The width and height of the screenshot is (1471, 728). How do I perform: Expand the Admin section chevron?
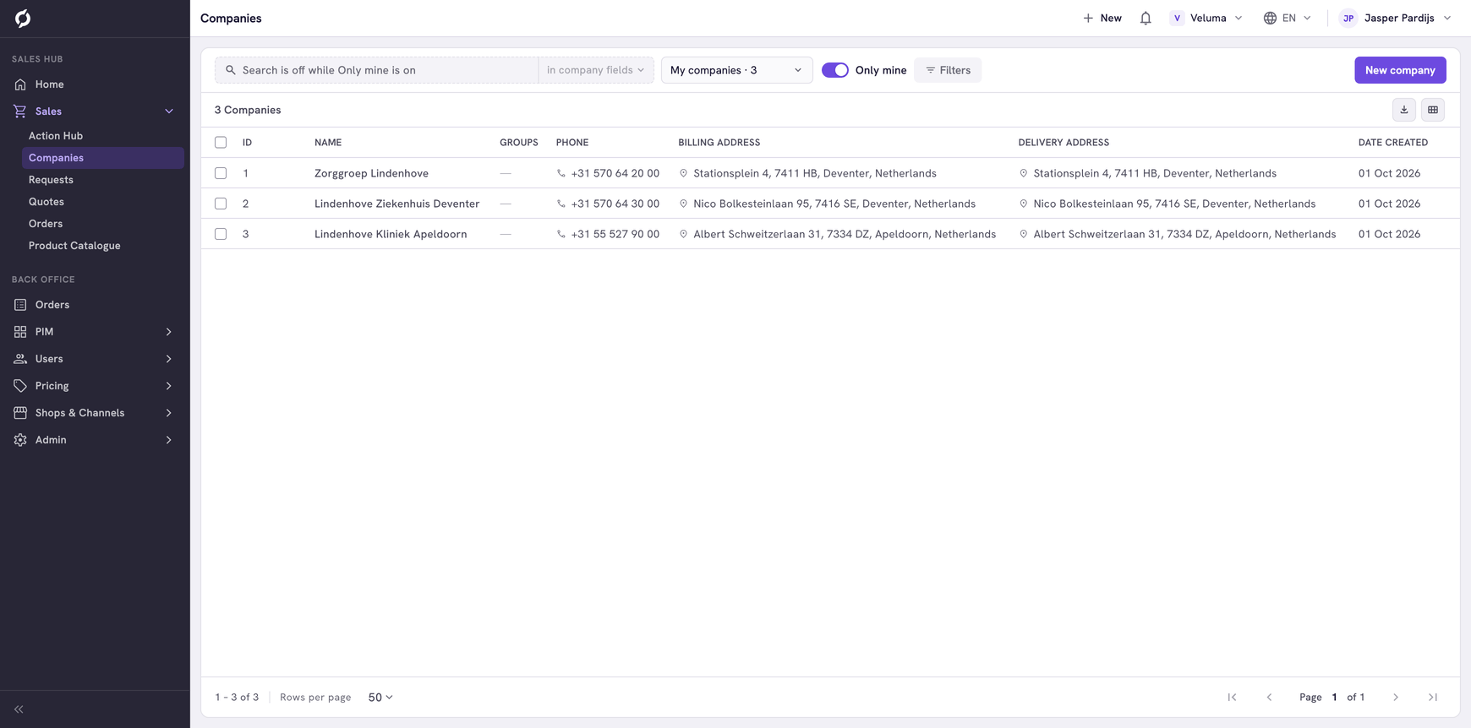click(x=169, y=440)
